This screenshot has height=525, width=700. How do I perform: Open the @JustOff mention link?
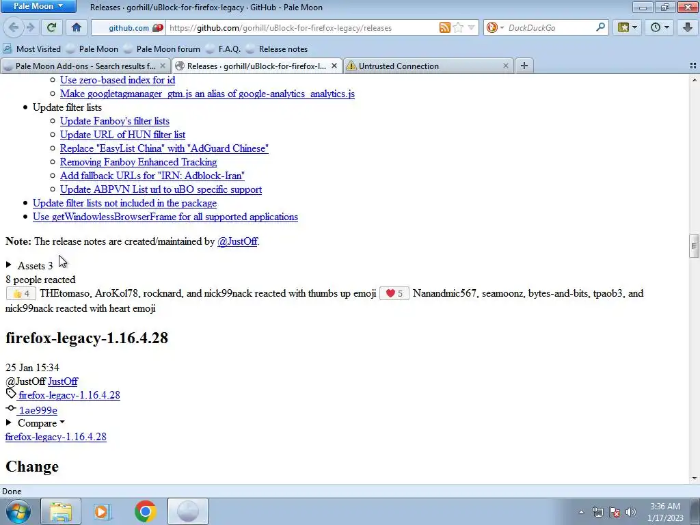237,241
